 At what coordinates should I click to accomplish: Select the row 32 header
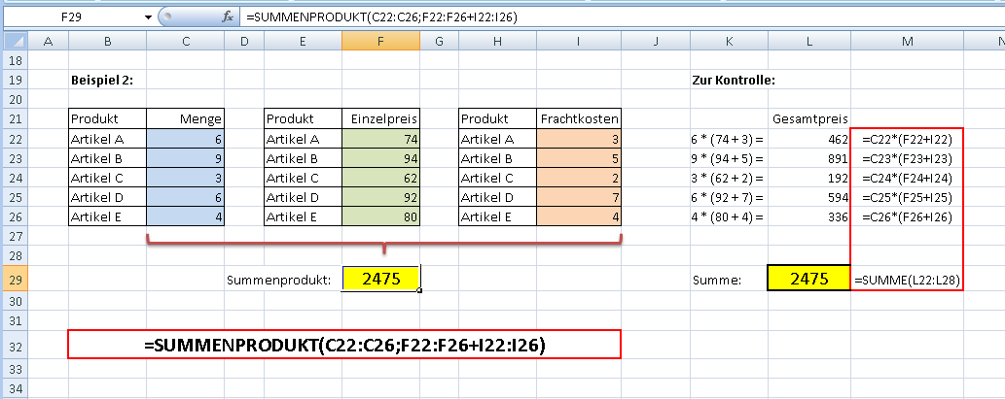point(15,345)
